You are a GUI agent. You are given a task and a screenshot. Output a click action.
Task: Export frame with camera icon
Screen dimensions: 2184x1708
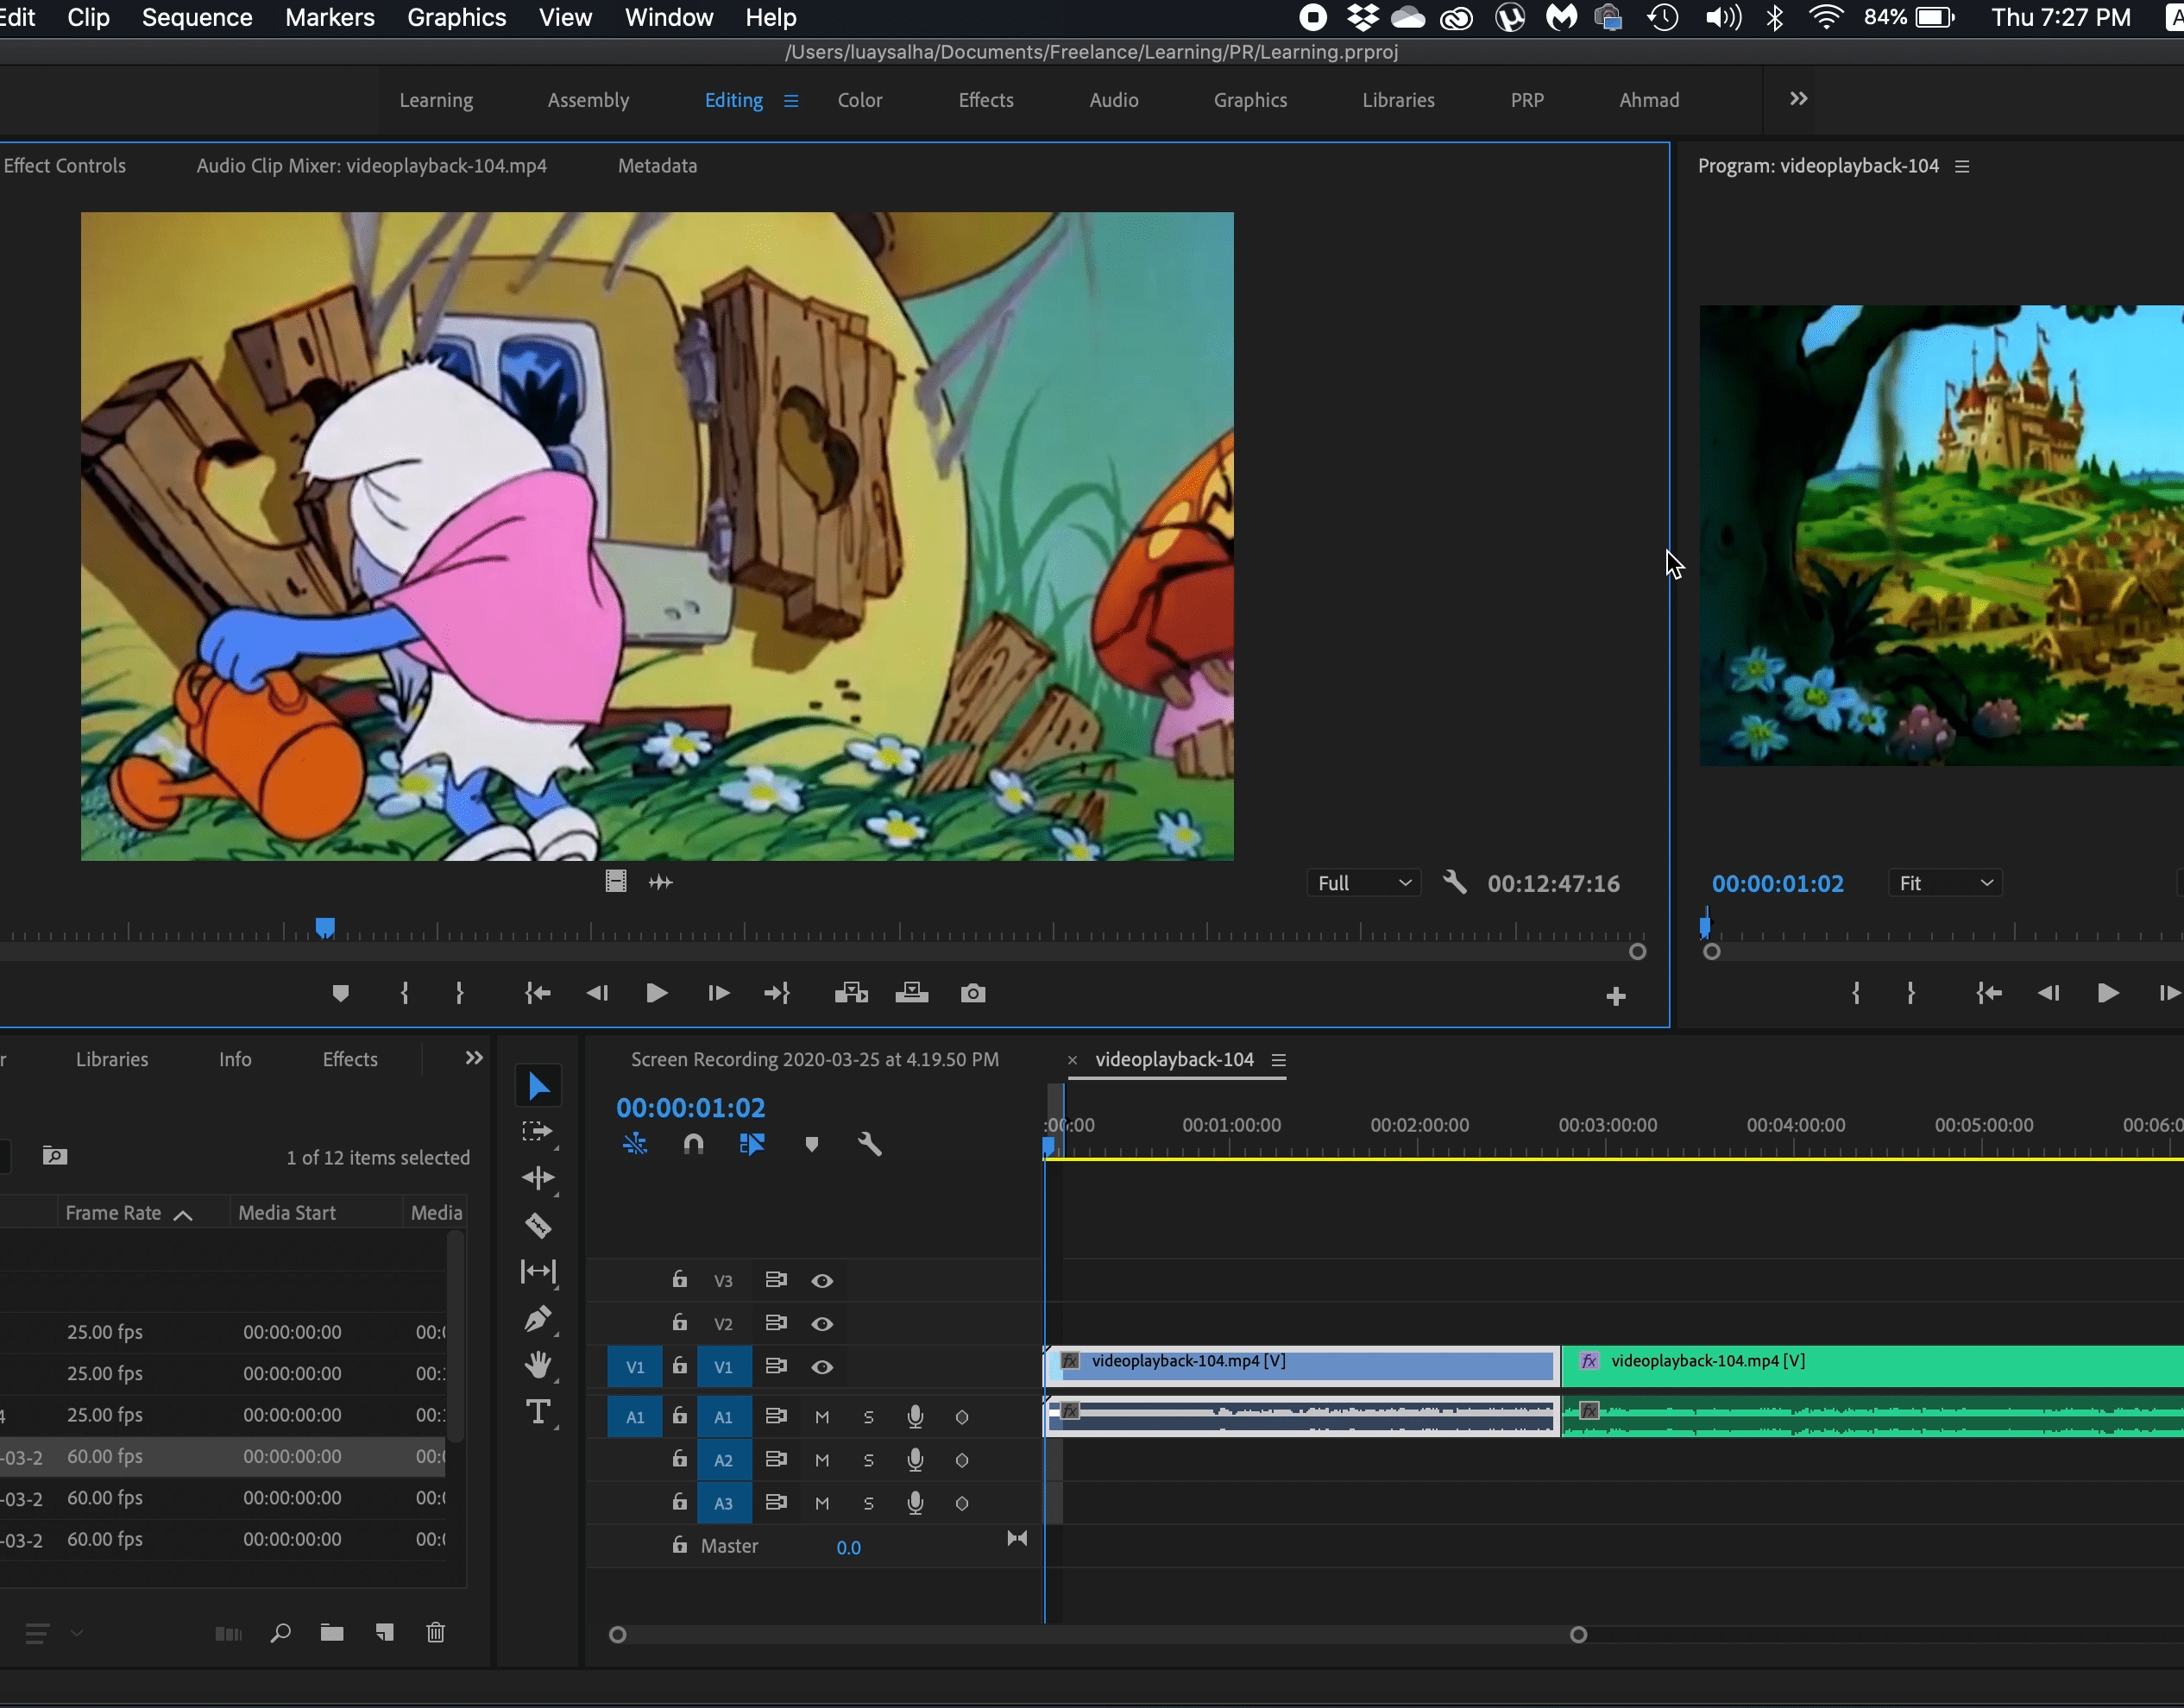[x=973, y=993]
